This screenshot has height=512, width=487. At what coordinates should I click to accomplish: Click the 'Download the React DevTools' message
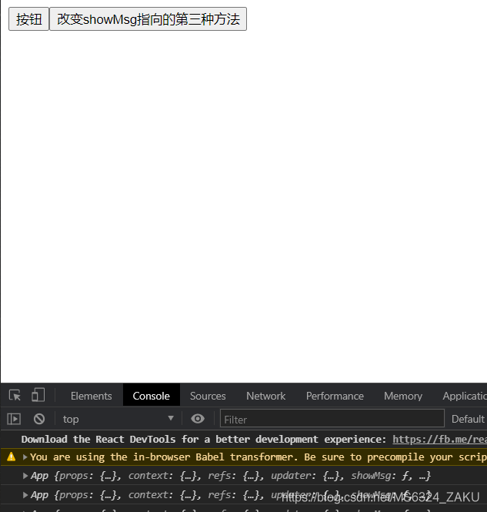204,439
